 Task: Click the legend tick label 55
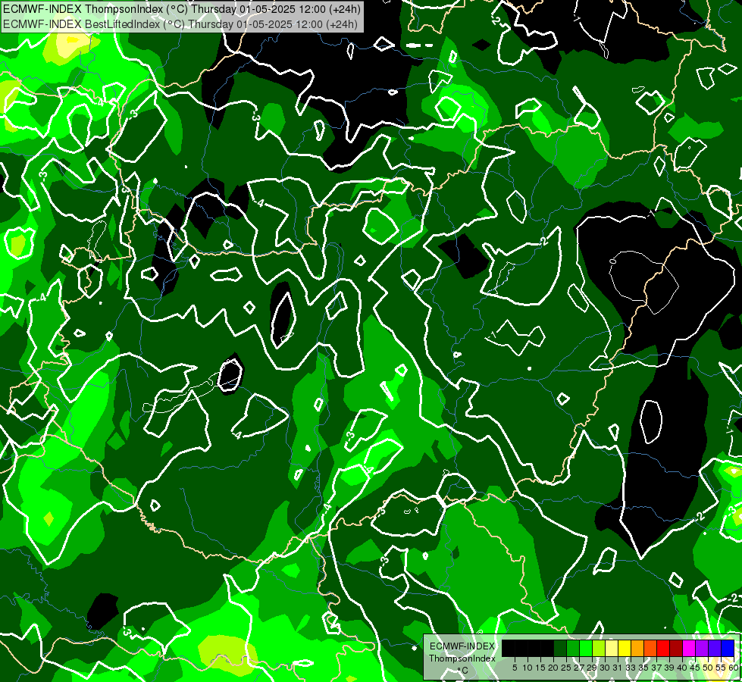[x=722, y=668]
